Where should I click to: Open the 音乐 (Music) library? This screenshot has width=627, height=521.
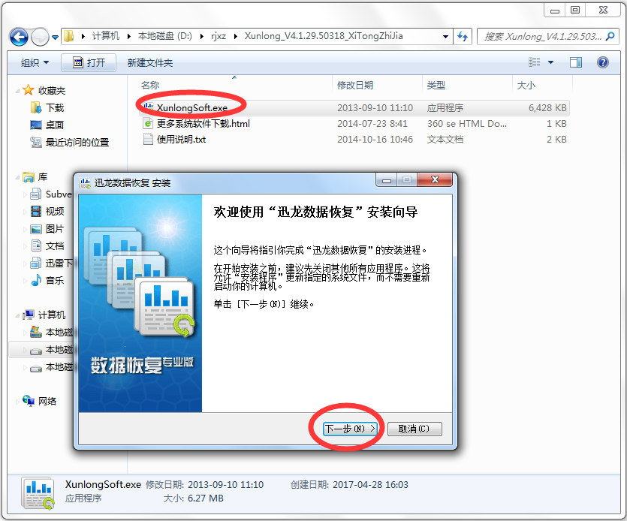(x=55, y=280)
